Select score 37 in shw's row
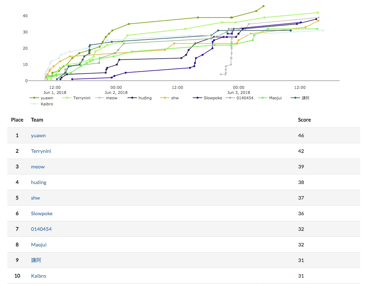The width and height of the screenshot is (366, 284). pos(301,198)
